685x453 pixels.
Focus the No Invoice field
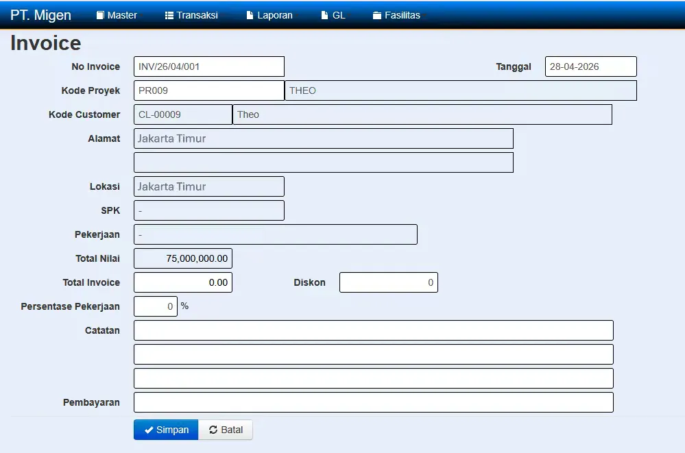point(209,66)
